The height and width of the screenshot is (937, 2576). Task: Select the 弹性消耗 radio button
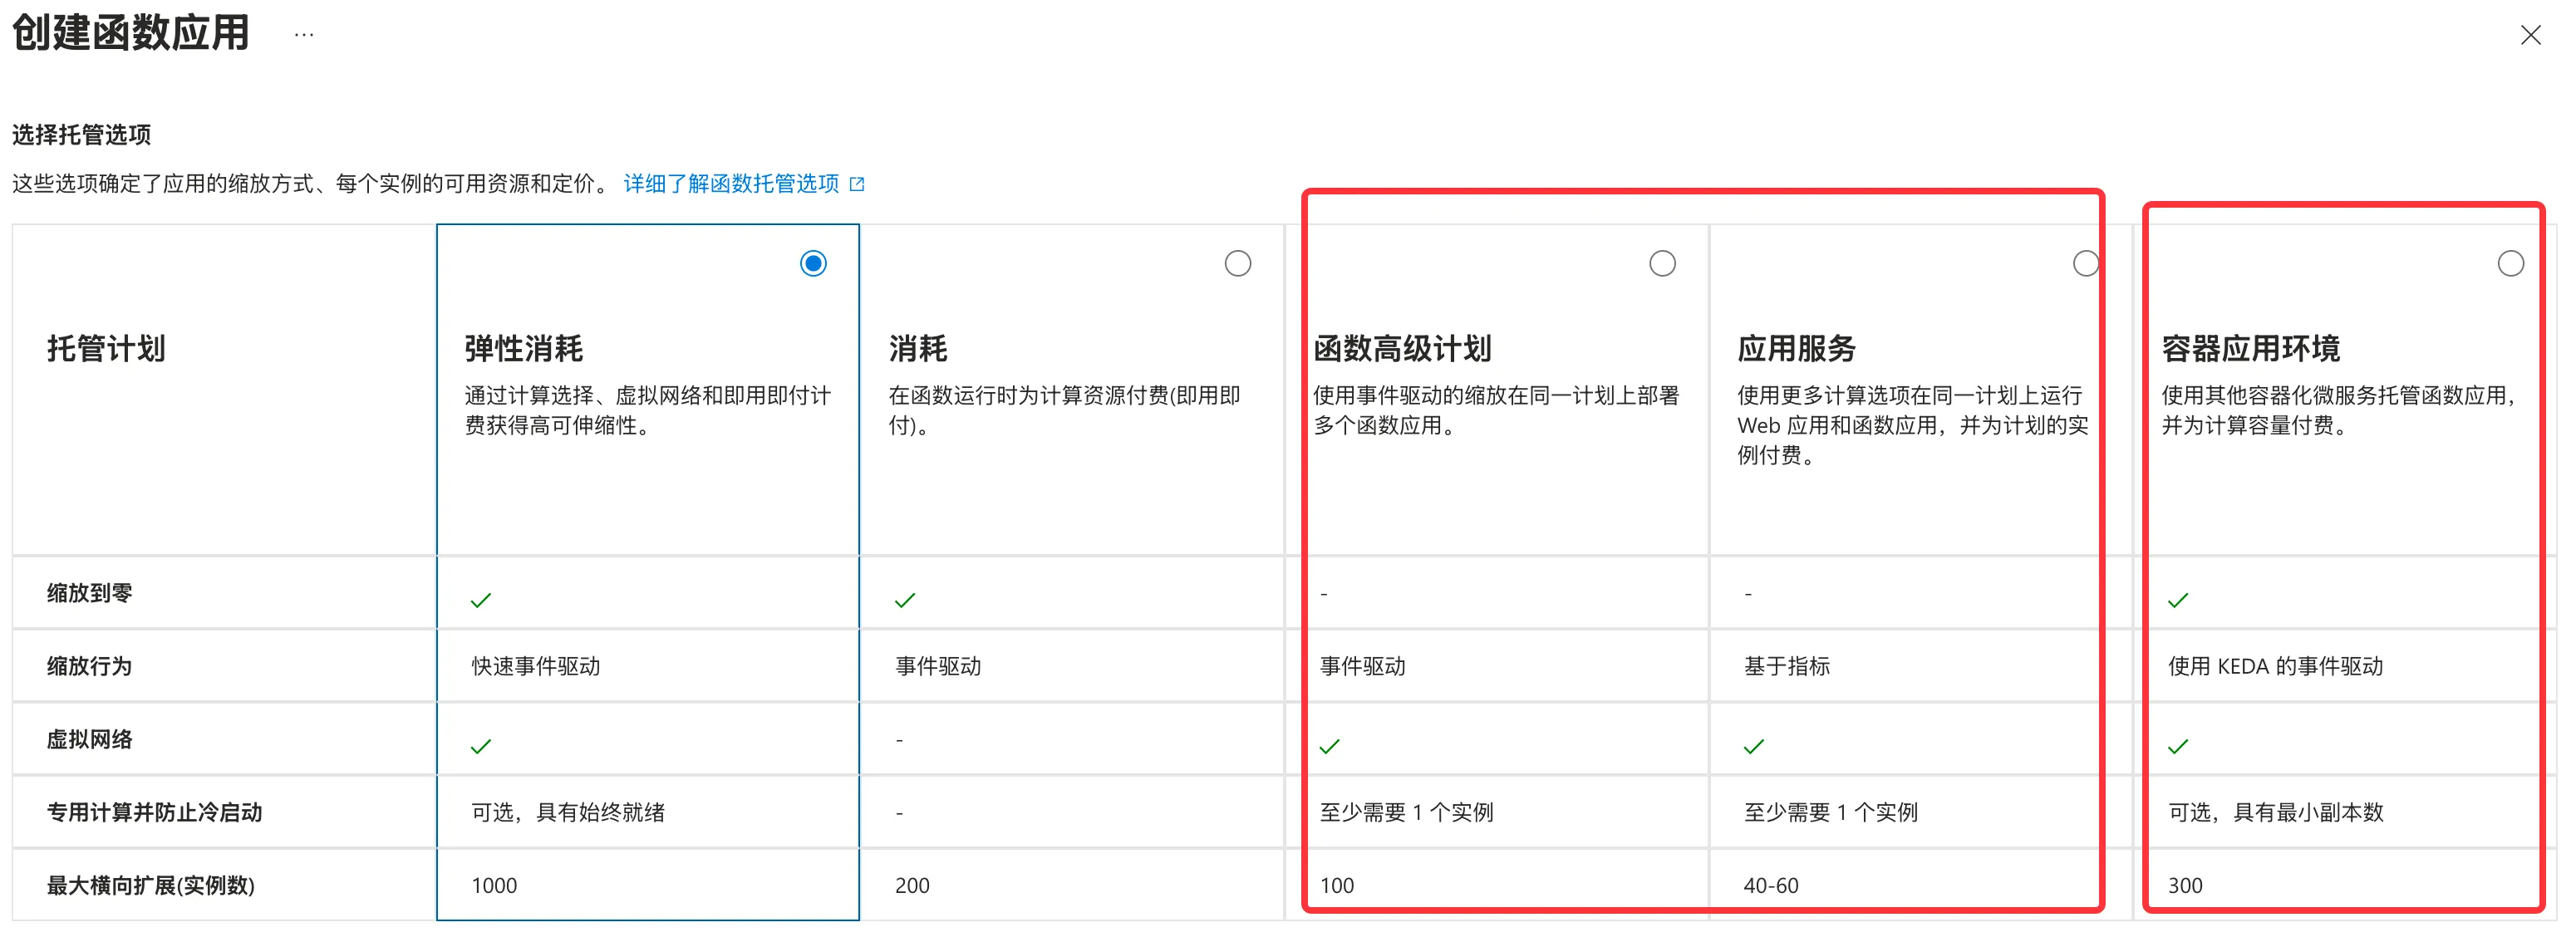tap(813, 263)
